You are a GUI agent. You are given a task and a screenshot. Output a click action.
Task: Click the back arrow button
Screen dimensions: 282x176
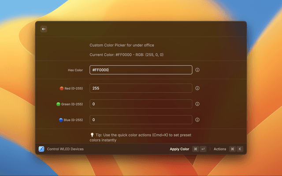point(44,29)
